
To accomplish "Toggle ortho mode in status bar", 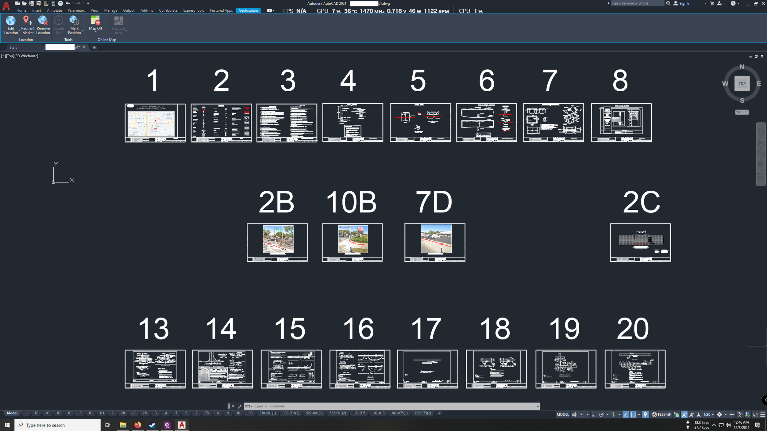I will 594,414.
